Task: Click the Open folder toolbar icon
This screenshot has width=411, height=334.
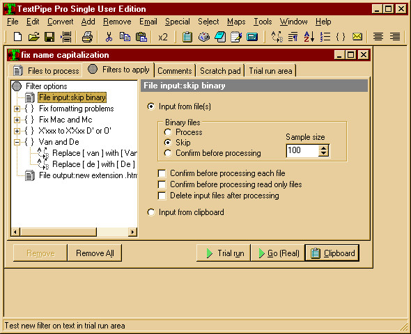Action: 33,37
